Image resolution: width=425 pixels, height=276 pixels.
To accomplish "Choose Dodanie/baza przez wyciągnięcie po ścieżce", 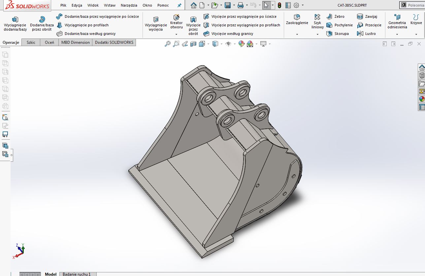I will (x=97, y=16).
